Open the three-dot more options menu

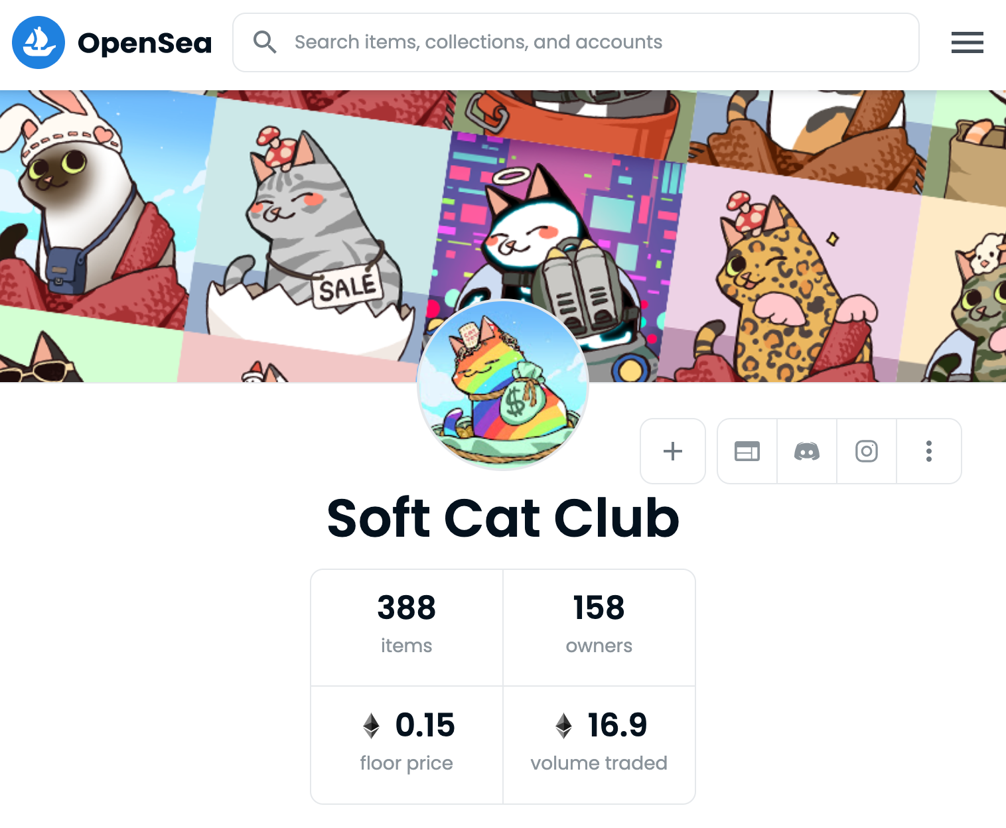click(x=929, y=451)
